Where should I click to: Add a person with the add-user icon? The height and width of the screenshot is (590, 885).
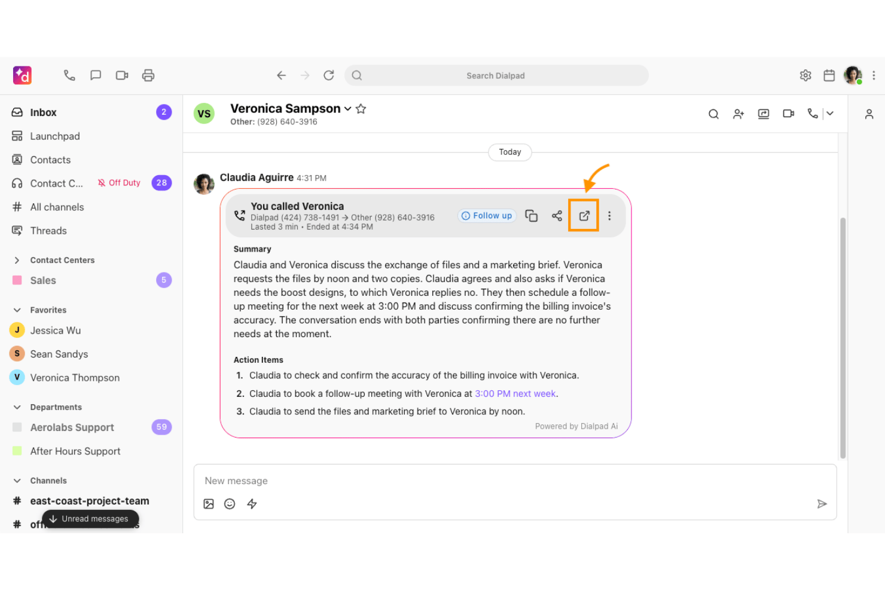pyautogui.click(x=738, y=114)
